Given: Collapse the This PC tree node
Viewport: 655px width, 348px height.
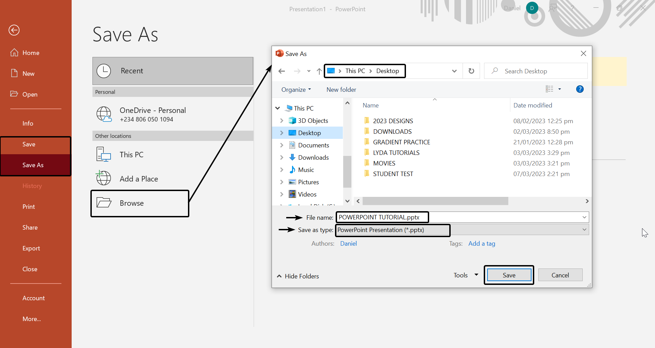Looking at the screenshot, I should click(x=278, y=108).
